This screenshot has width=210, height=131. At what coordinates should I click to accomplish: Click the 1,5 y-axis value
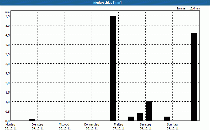[8, 92]
